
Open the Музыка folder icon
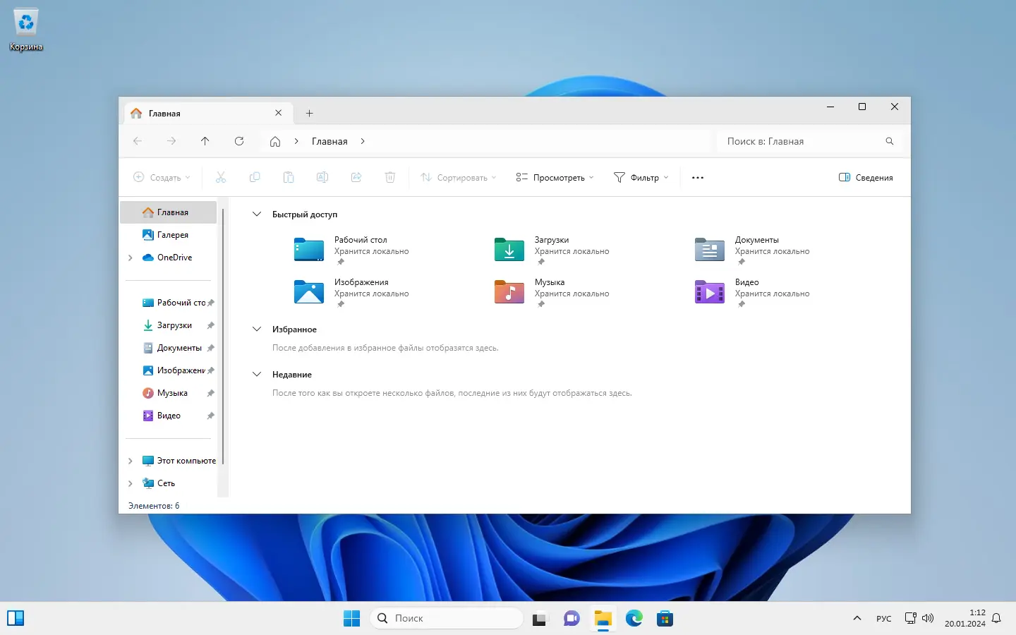[x=509, y=292]
